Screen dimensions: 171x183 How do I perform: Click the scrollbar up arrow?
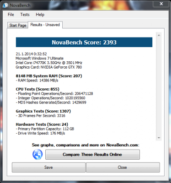[x=159, y=35]
